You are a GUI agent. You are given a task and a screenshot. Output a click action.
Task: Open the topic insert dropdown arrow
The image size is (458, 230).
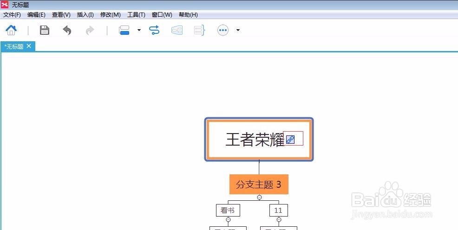click(x=139, y=30)
